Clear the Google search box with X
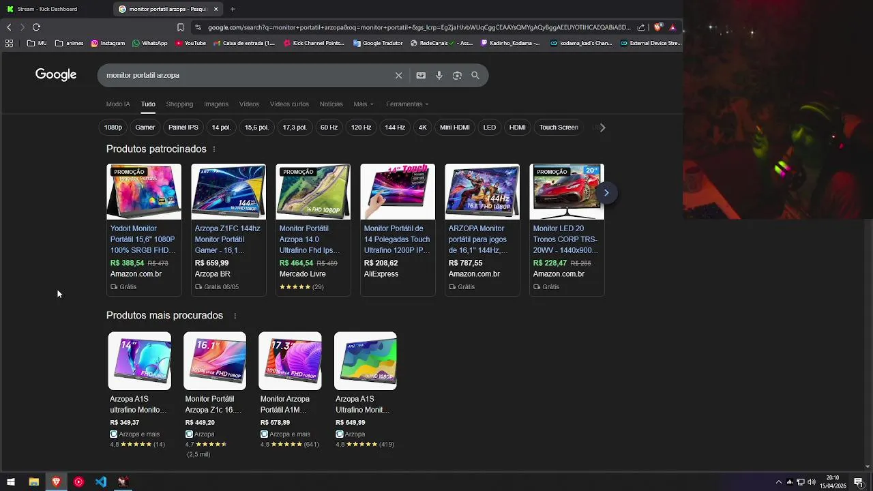873x491 pixels. 398,76
